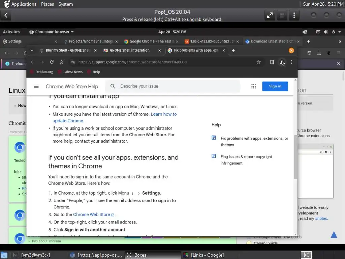Toggle fullscreen in Boxes header

tap(270, 15)
